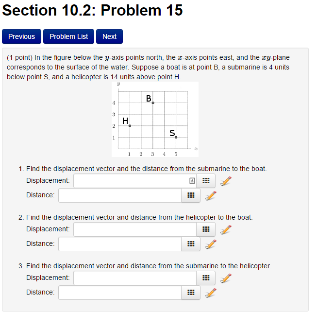Click pencil icon beside submarine-to-helicopter distance
Screen dimensions: 318x312
coord(210,293)
